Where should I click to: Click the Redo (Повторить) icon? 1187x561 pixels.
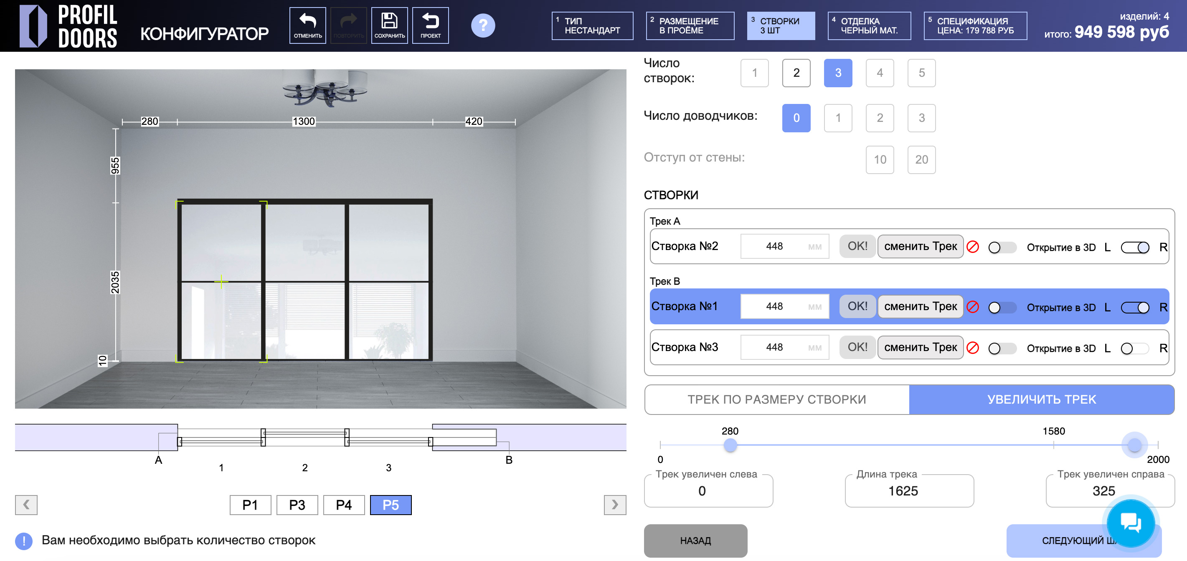pos(348,25)
